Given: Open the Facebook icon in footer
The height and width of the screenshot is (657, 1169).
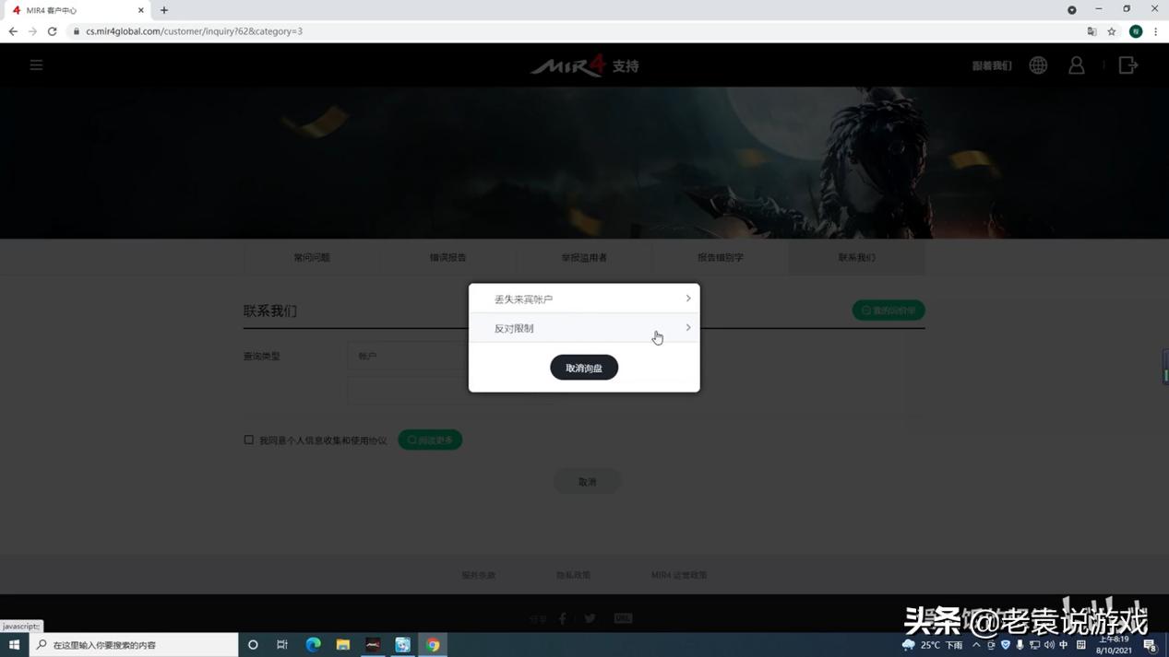Looking at the screenshot, I should coord(562,618).
